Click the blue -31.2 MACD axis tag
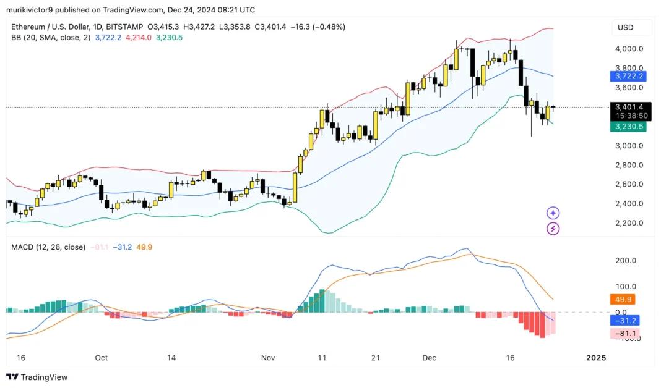 coord(623,320)
